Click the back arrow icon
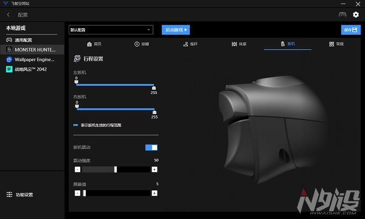 pos(8,15)
